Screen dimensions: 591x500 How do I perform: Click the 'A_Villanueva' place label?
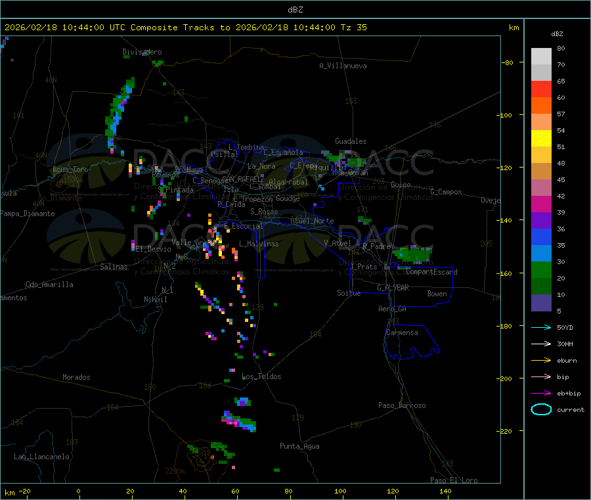click(x=343, y=66)
